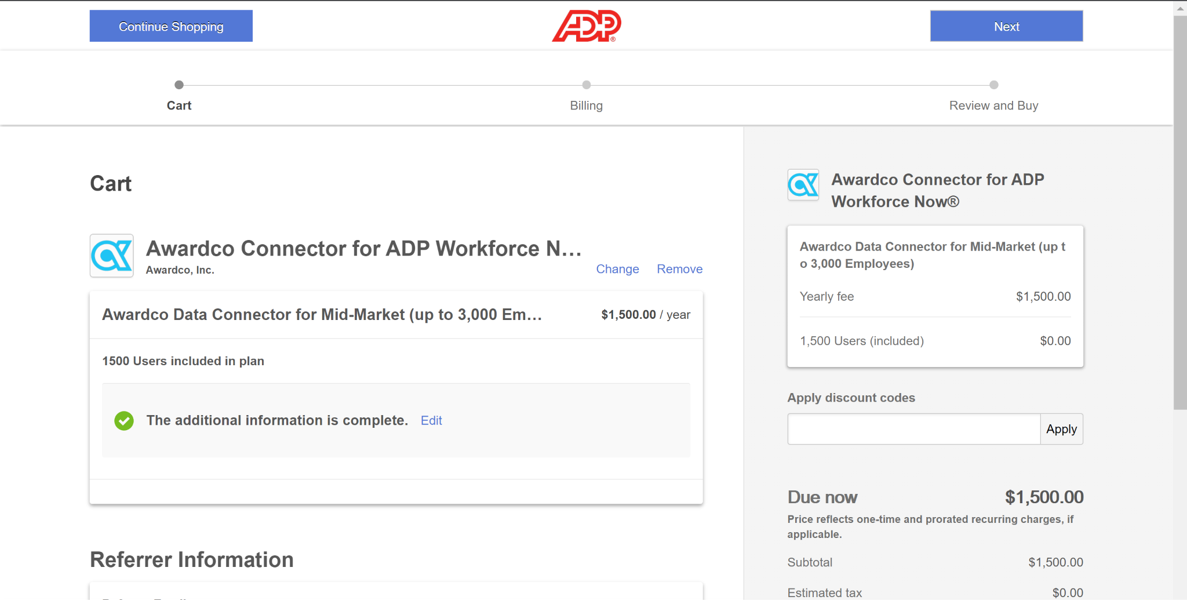Open the Review and Buy step
Viewport: 1187px width, 600px height.
[993, 106]
